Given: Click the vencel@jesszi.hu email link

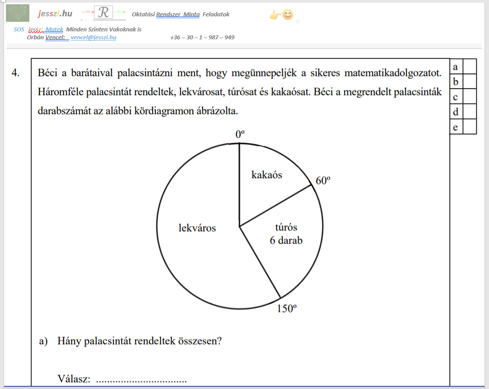Looking at the screenshot, I should pos(94,37).
